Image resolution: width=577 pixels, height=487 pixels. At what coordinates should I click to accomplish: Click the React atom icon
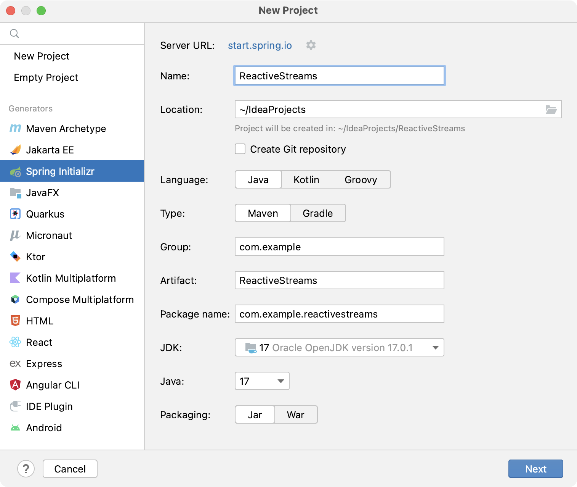coord(15,342)
